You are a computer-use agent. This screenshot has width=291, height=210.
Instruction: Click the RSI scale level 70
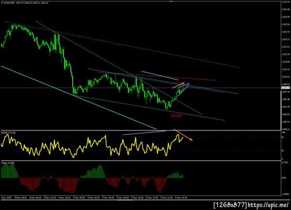283,137
